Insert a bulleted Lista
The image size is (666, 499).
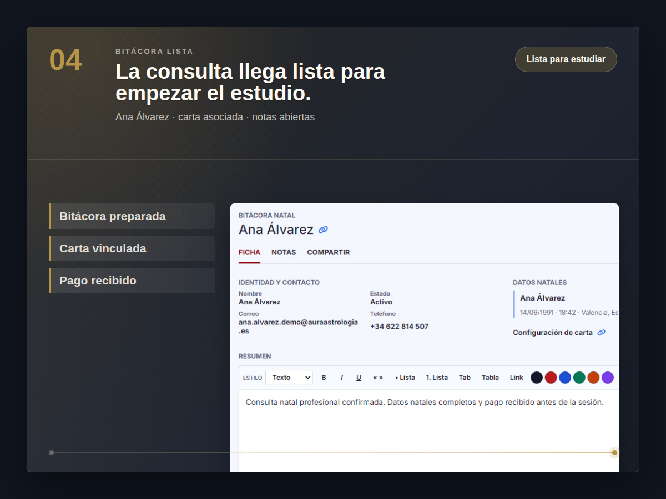405,378
